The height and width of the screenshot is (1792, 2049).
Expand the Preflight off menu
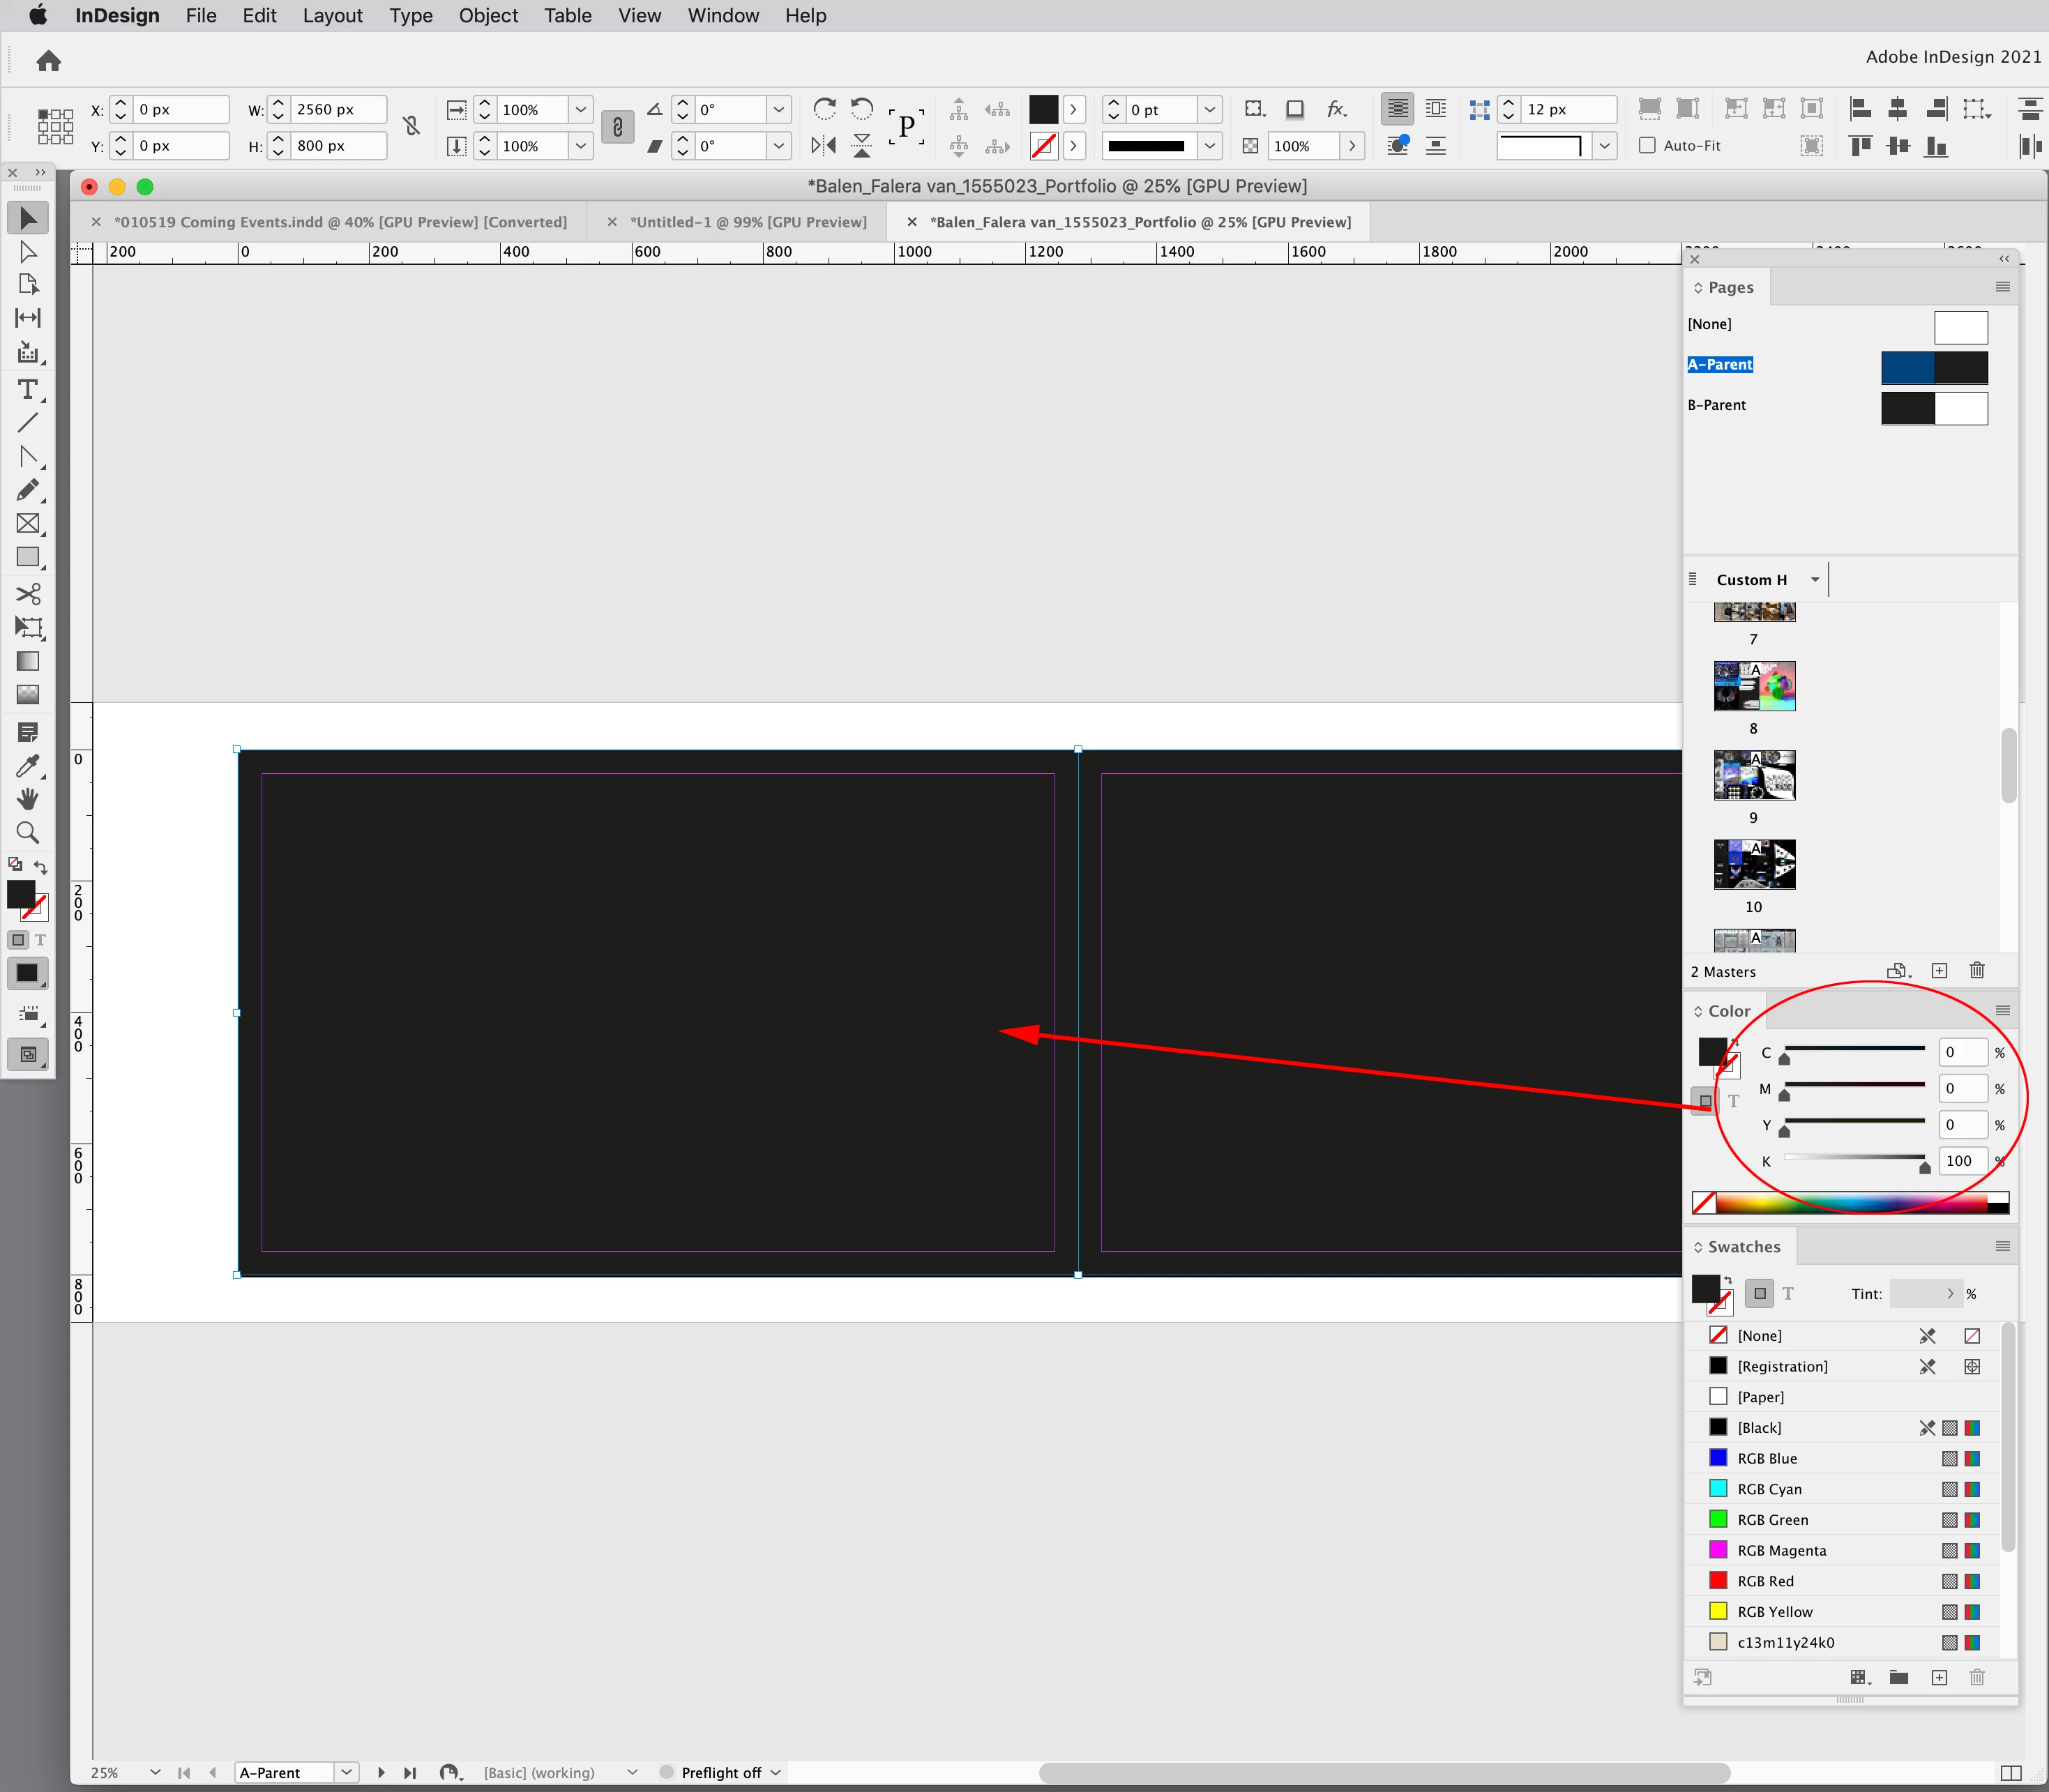coord(776,1772)
